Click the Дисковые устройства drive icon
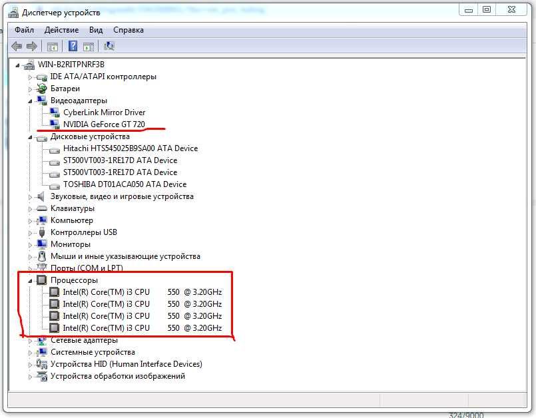This screenshot has height=418, width=536. (x=42, y=137)
